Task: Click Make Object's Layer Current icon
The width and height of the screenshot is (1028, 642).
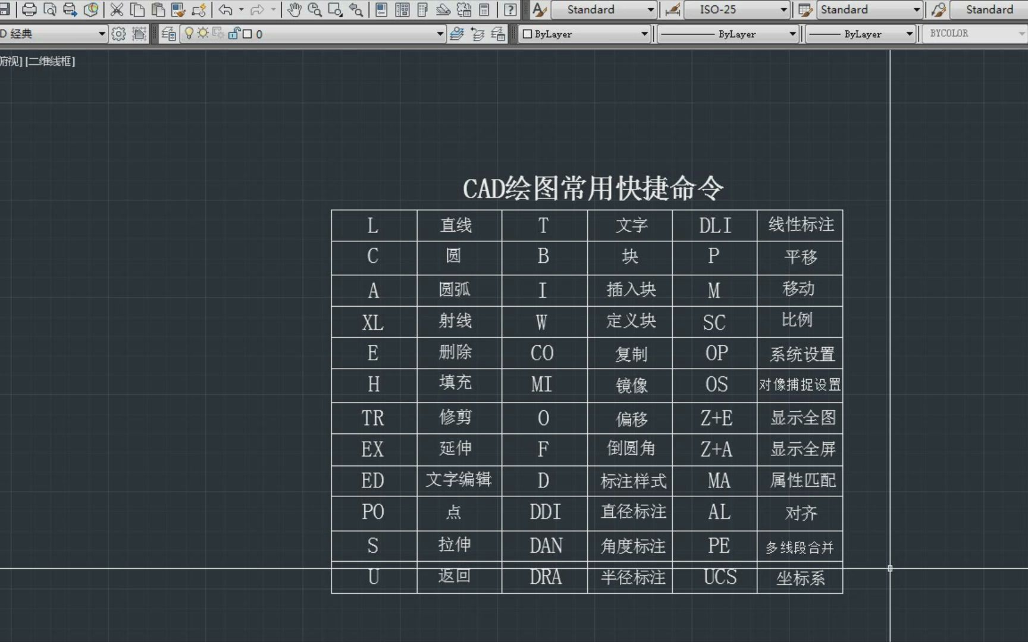Action: (457, 34)
